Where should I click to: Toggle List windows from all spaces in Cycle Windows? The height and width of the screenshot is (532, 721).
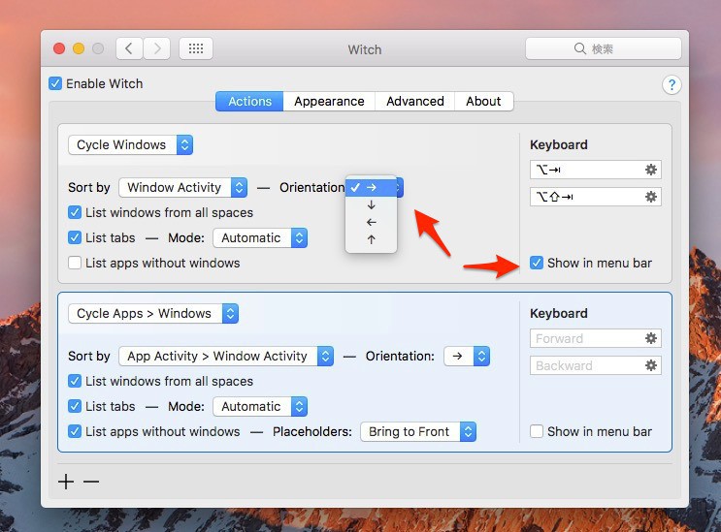point(75,212)
